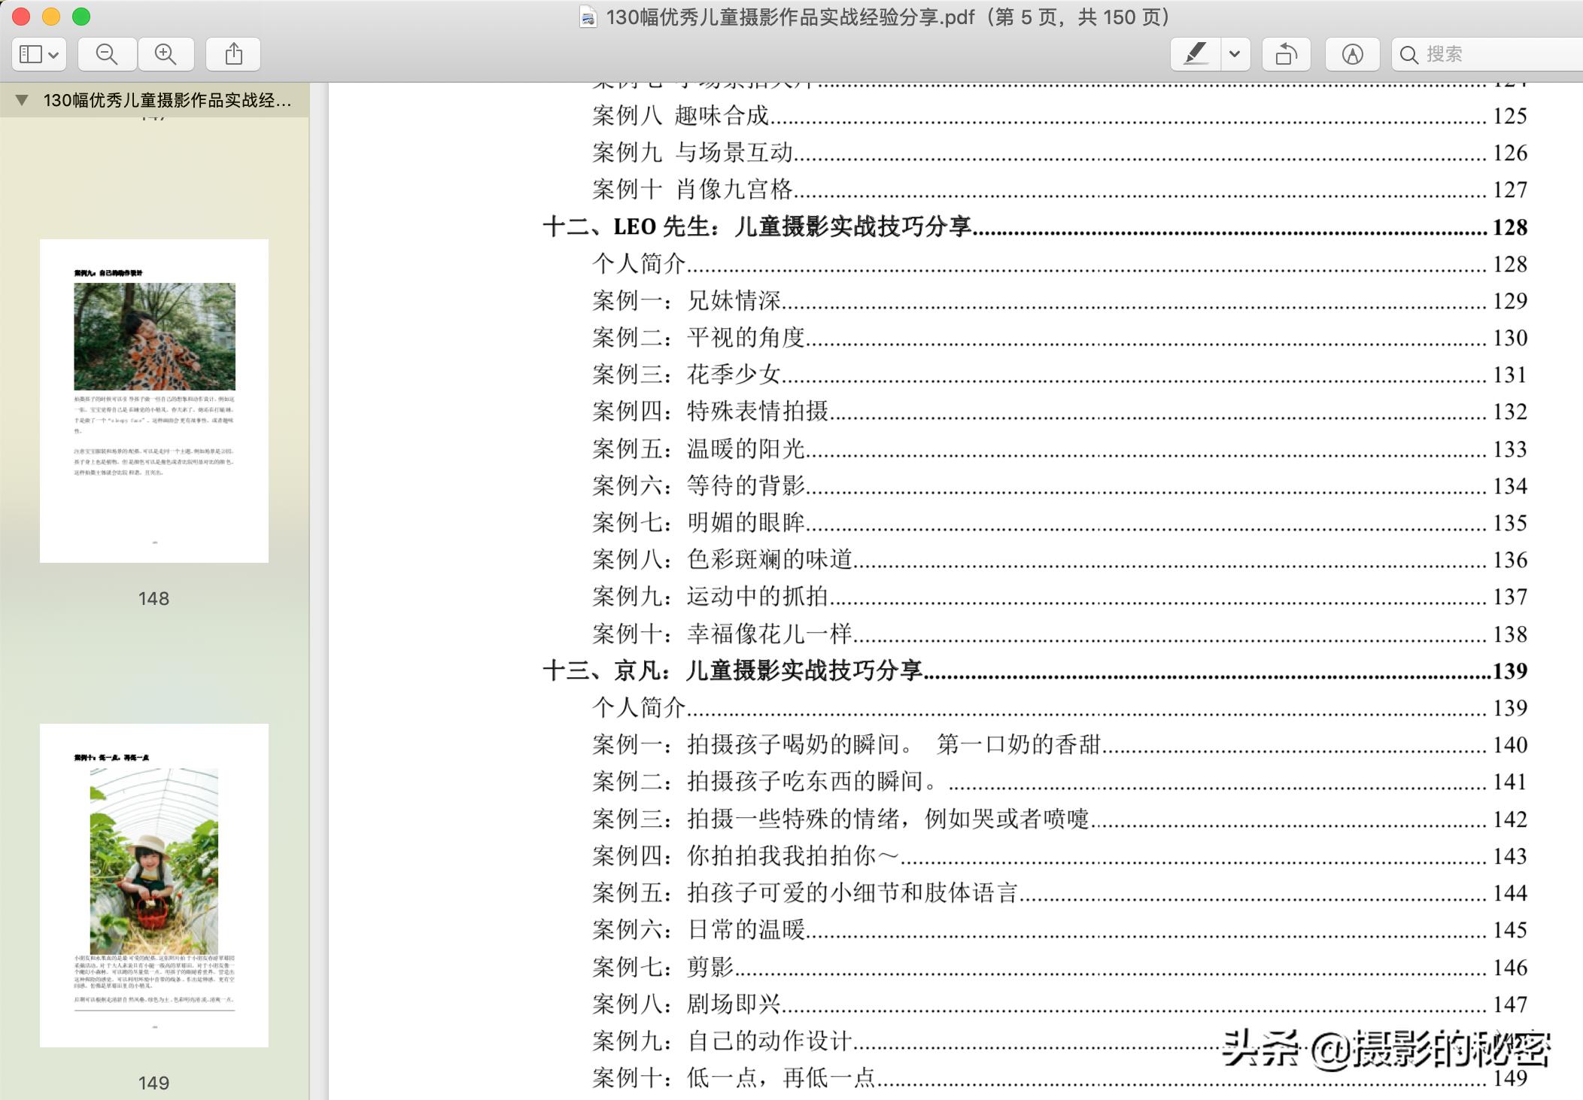Click the green full-screen window button
The height and width of the screenshot is (1100, 1583).
(81, 17)
